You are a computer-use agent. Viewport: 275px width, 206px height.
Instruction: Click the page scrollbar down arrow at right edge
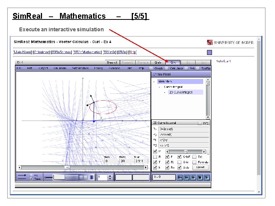(x=259, y=192)
